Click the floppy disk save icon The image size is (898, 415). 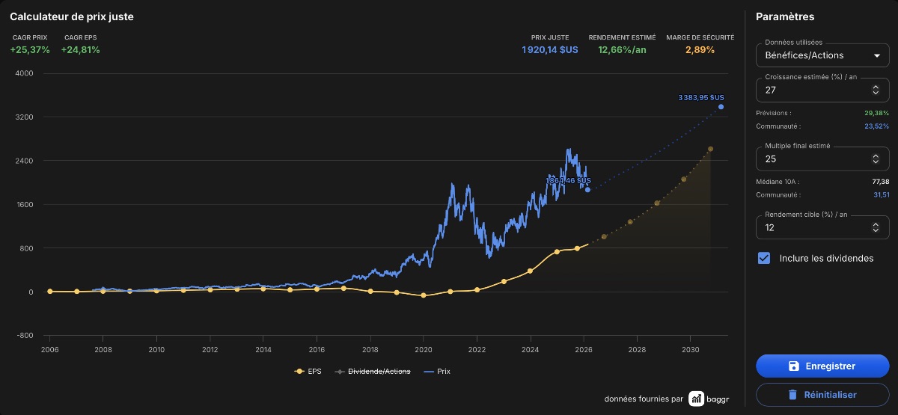[x=794, y=366]
